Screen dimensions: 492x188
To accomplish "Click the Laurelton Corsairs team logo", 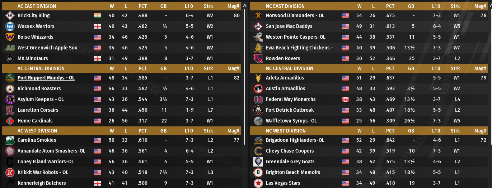I will (x=10, y=110).
